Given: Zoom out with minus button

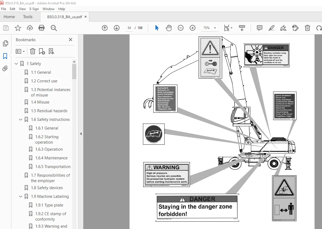Looking at the screenshot, I should click(180, 28).
